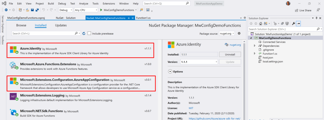Open the MIT license link
Viewport: 324px width, 120px height.
[191, 108]
